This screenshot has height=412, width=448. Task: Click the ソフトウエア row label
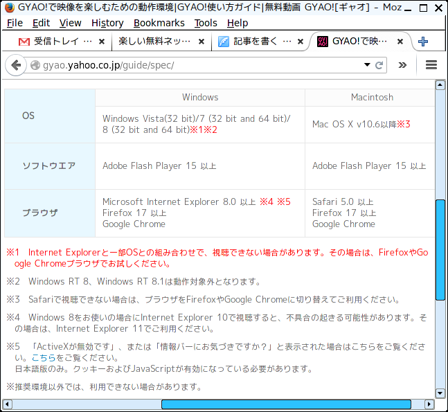tap(49, 166)
